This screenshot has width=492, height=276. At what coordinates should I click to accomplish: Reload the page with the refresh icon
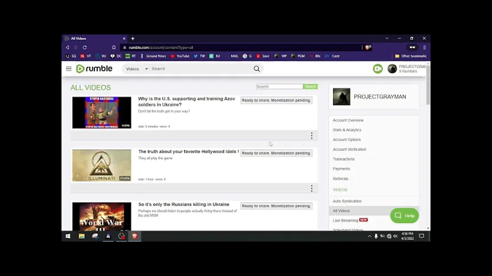(85, 48)
